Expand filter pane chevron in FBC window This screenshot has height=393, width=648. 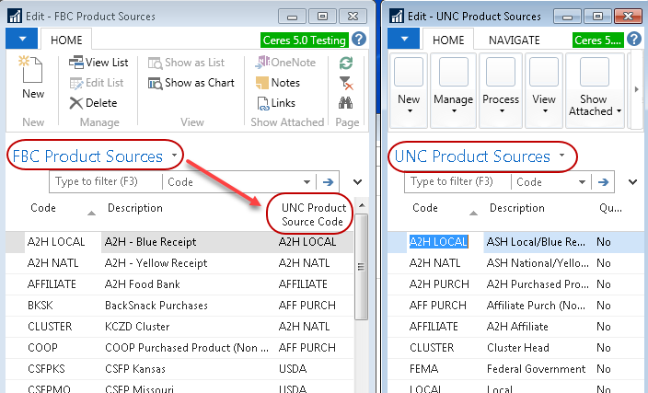click(x=357, y=182)
